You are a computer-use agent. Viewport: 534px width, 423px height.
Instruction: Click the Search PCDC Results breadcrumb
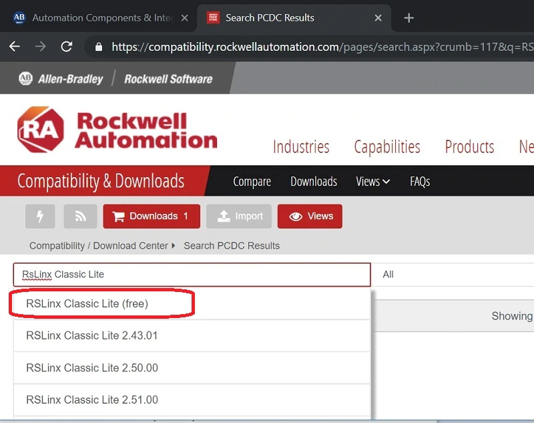coord(232,246)
